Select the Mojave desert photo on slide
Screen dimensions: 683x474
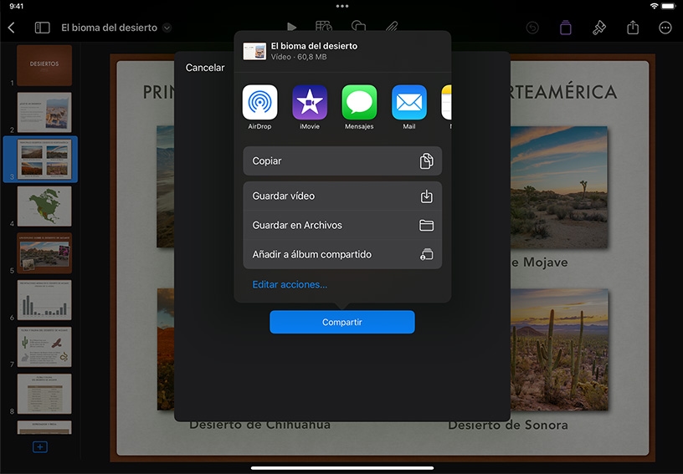click(559, 187)
